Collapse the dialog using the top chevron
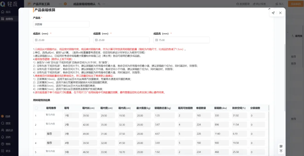Image resolution: width=304 pixels, height=156 pixels. (x=269, y=9)
